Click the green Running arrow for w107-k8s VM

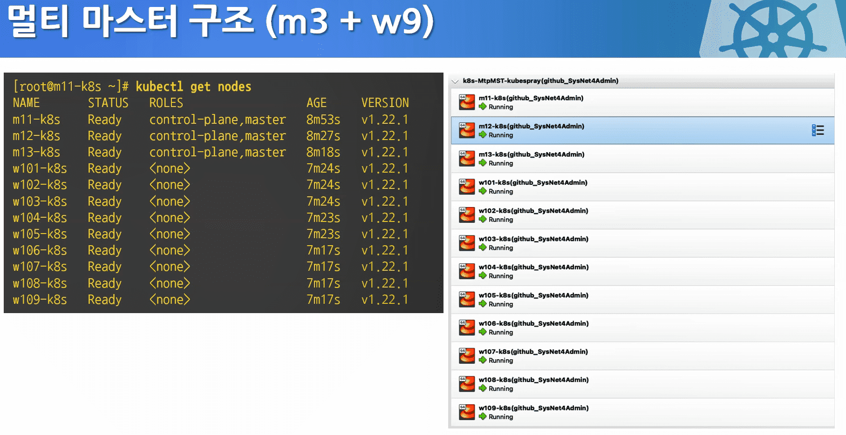(x=483, y=360)
